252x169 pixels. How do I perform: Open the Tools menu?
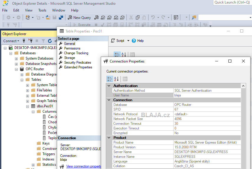click(42, 10)
